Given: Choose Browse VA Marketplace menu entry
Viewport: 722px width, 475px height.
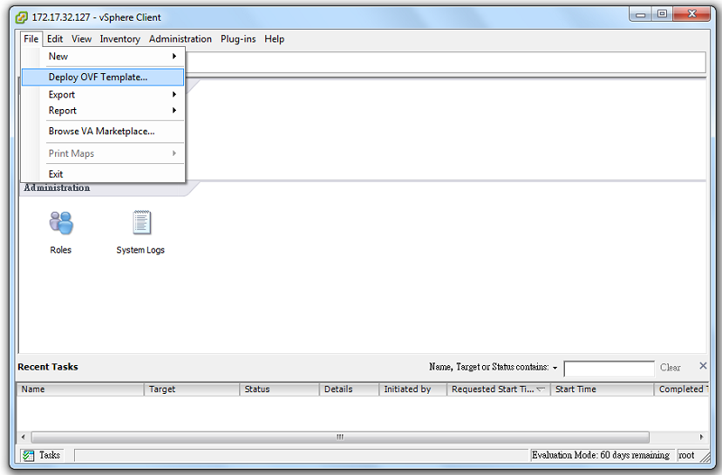Looking at the screenshot, I should pyautogui.click(x=102, y=131).
